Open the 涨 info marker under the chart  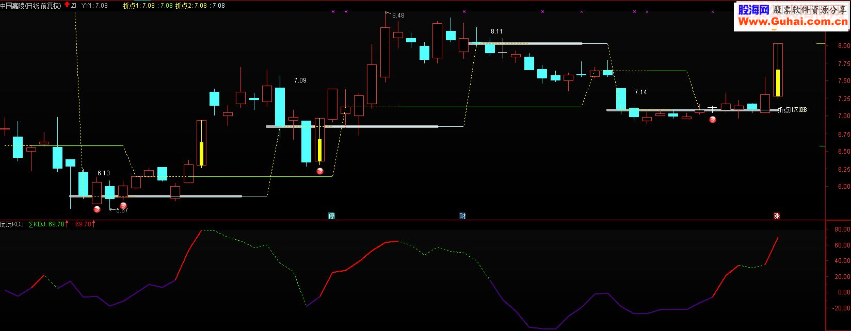click(x=777, y=216)
